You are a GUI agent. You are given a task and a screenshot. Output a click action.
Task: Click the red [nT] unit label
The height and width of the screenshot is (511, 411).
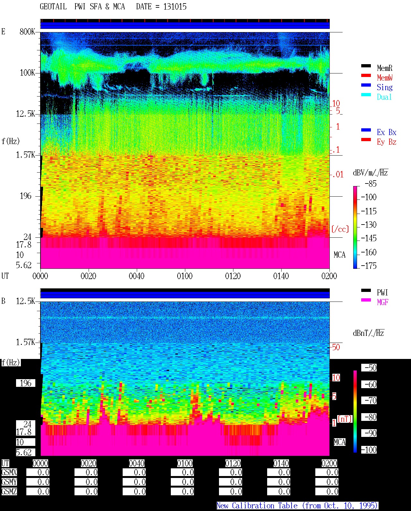(x=345, y=419)
